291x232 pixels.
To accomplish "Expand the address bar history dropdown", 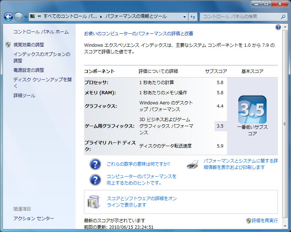I will (x=184, y=17).
